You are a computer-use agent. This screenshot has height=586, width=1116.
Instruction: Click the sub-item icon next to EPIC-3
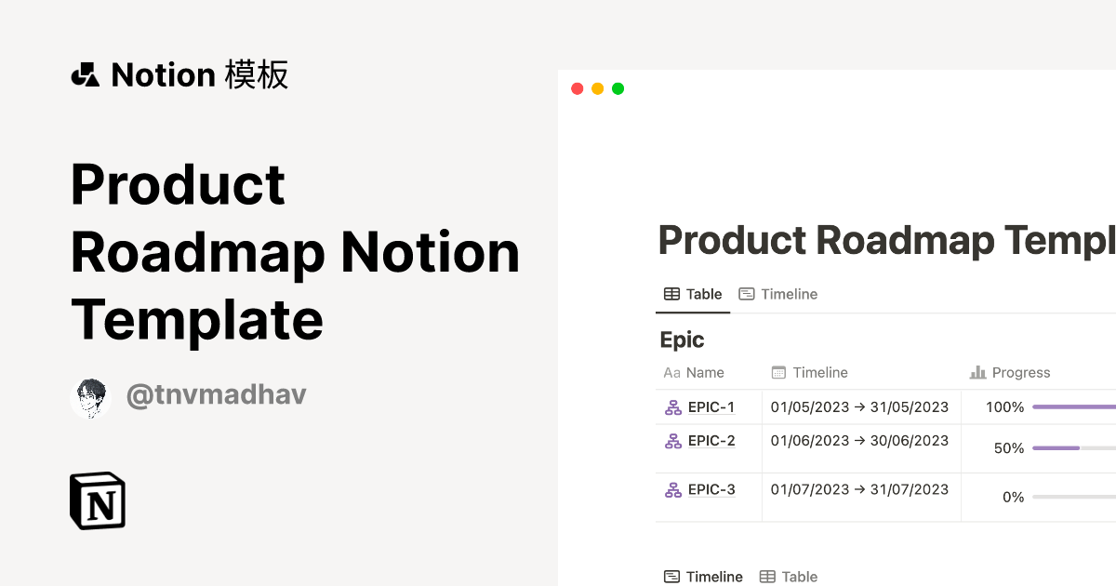(672, 489)
